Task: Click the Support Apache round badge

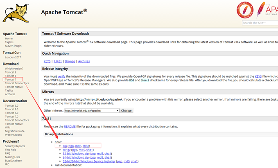Action: click(245, 10)
